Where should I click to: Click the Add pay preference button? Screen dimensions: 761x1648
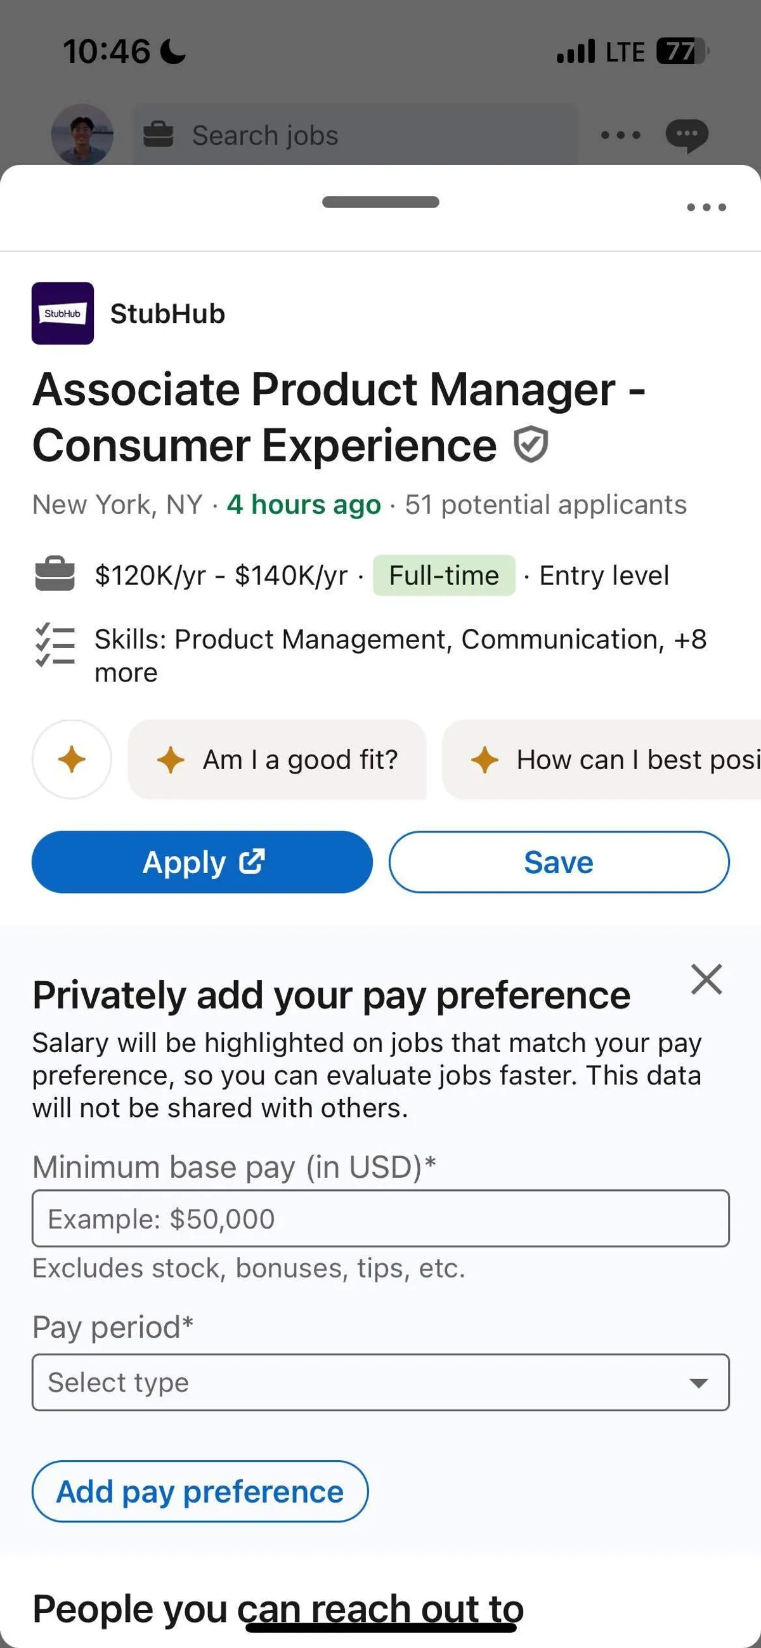point(200,1491)
